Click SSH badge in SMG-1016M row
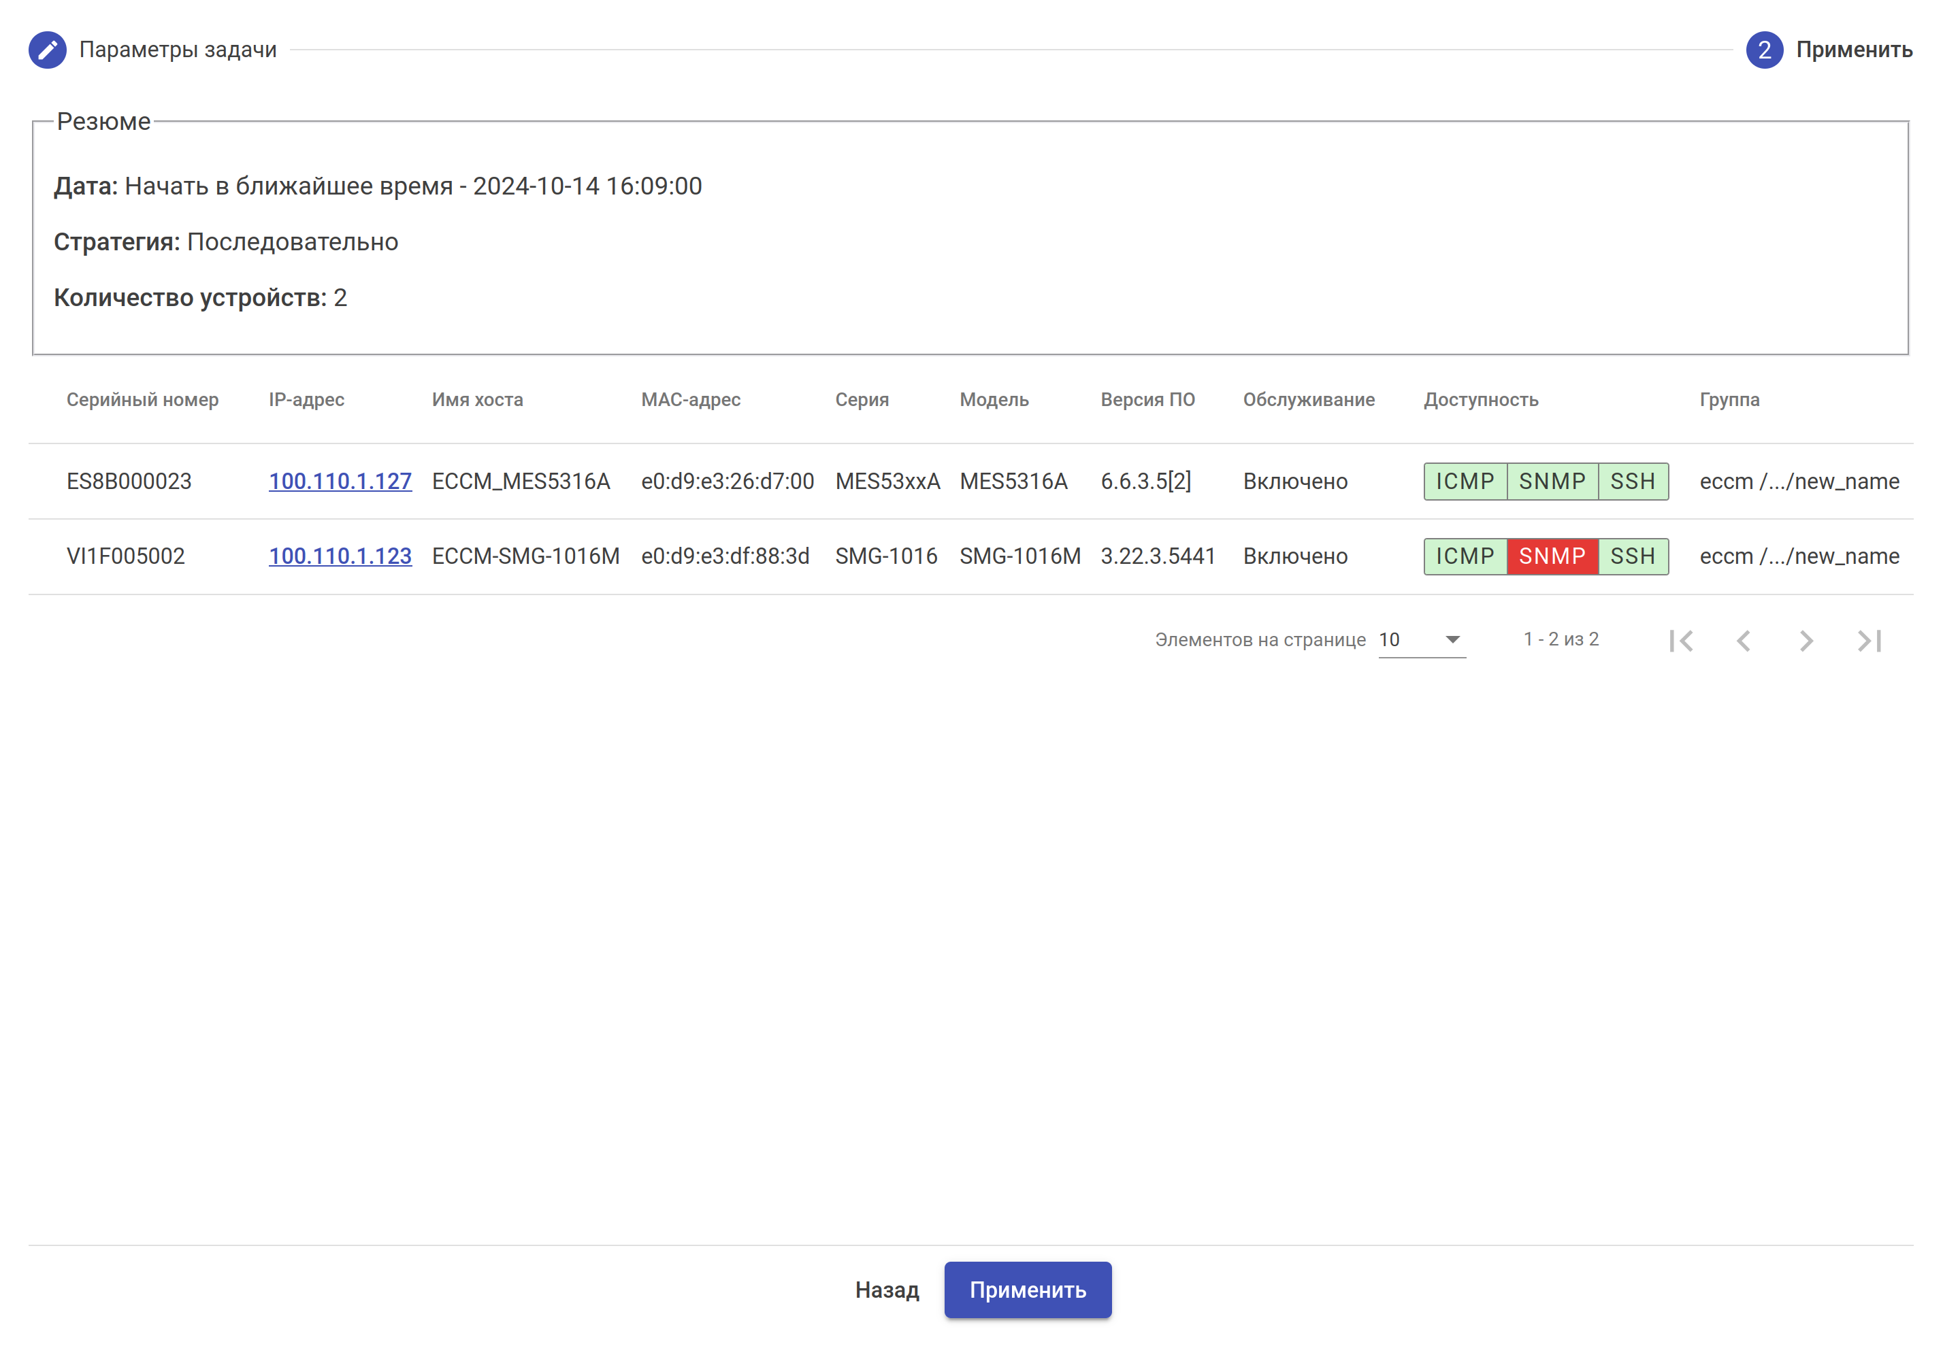Screen dimensions: 1943x1361 click(x=1631, y=556)
